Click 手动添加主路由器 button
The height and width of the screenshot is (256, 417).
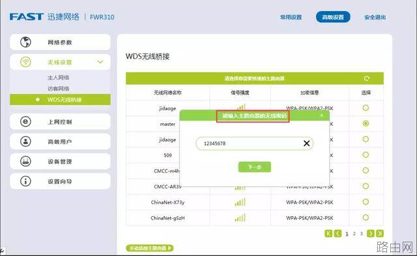point(150,248)
